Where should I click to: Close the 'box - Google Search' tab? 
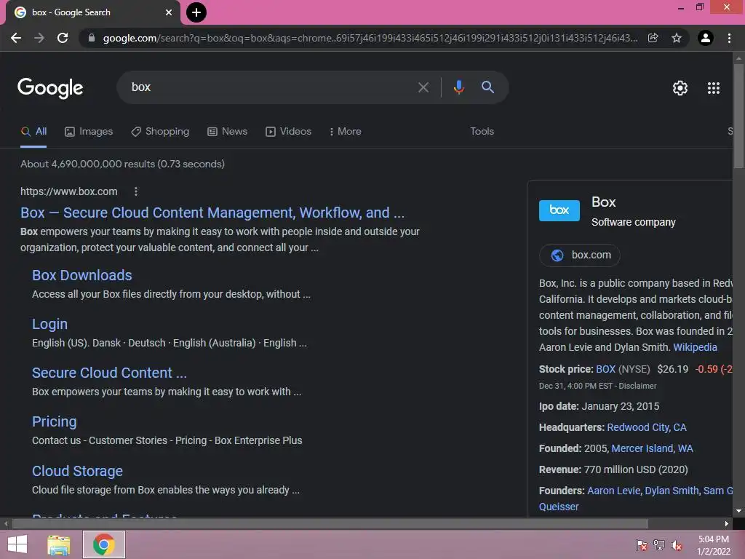click(169, 12)
